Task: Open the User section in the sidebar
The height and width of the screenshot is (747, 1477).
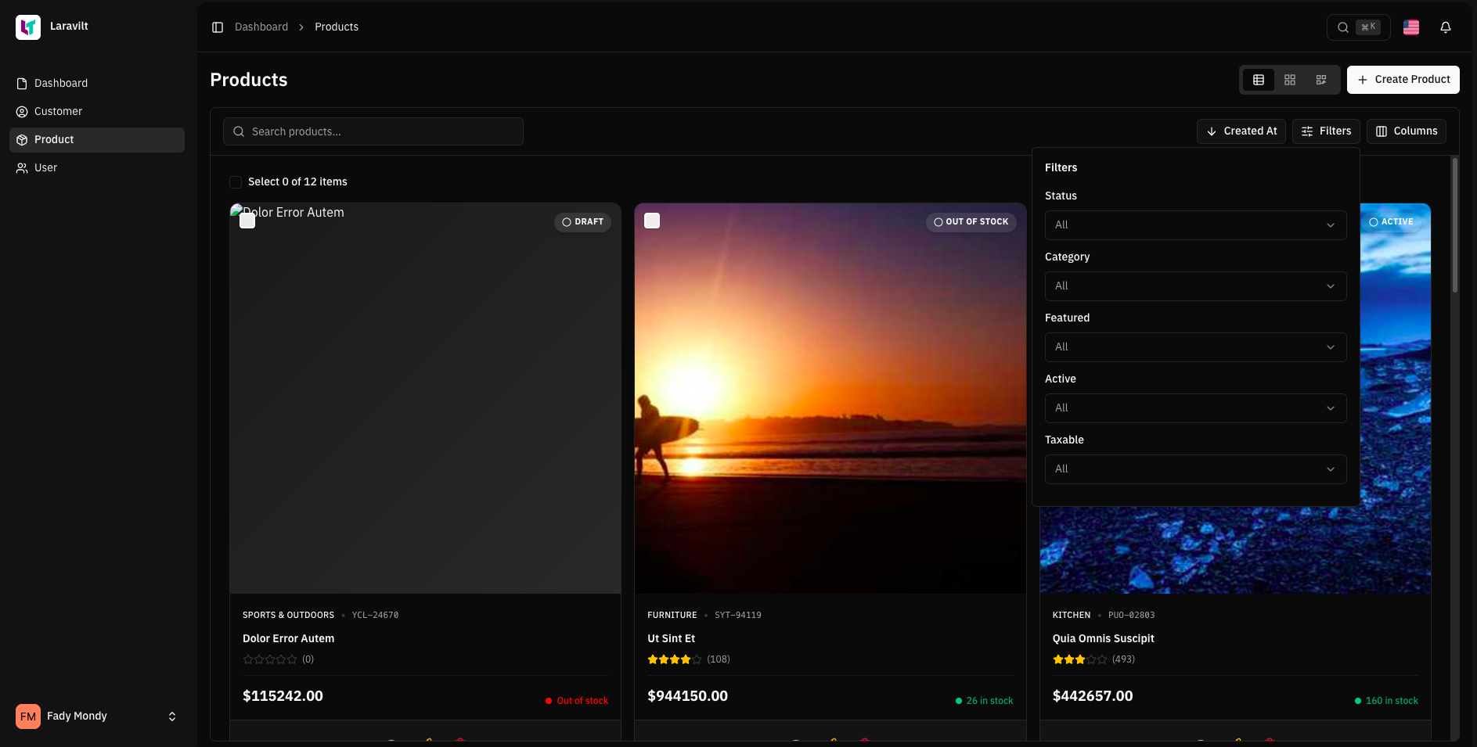Action: point(45,167)
